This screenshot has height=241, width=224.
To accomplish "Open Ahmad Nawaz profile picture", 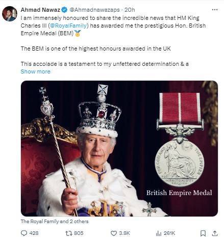I will 10,14.
